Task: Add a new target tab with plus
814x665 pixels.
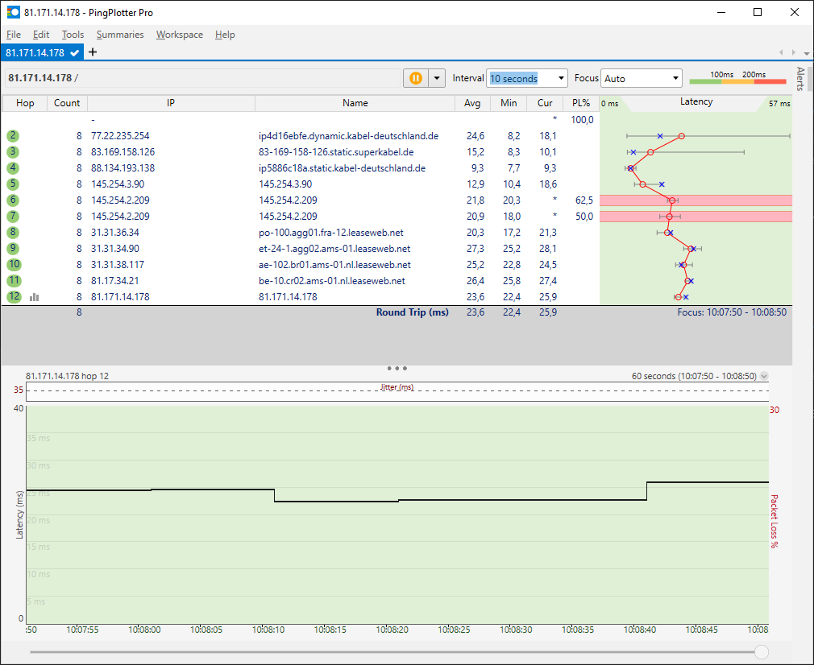Action: tap(93, 52)
